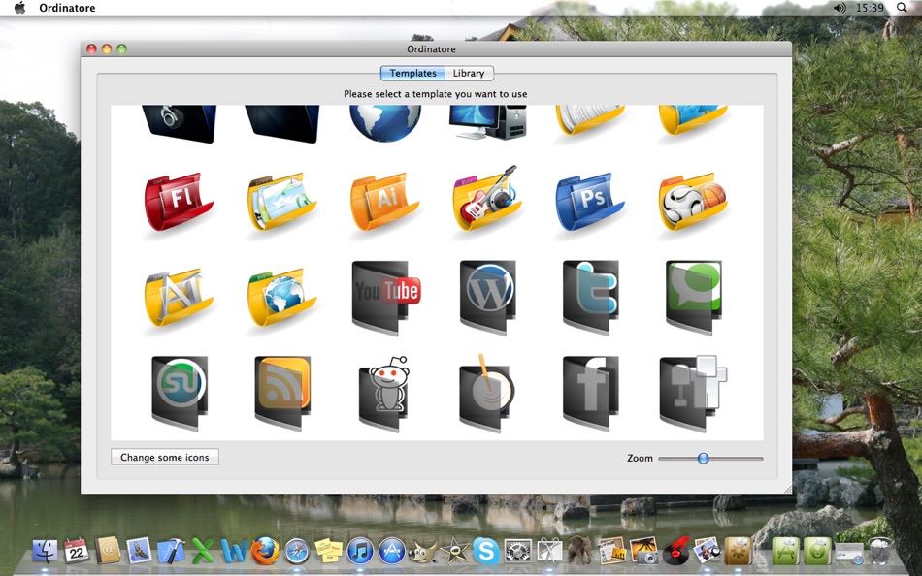This screenshot has width=922, height=576.
Task: Open the App Store from the Dock
Action: [x=392, y=552]
